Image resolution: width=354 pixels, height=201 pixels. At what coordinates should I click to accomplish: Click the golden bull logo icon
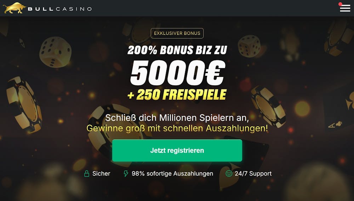coord(15,8)
